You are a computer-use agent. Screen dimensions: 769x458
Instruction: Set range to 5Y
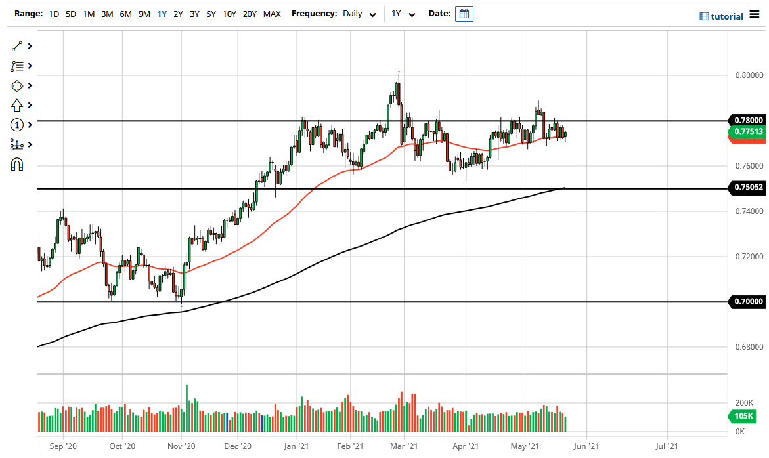tap(211, 14)
